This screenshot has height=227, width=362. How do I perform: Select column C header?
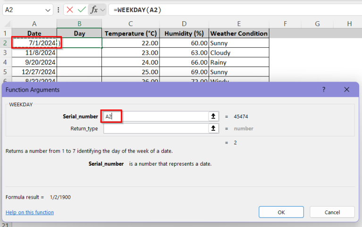130,24
